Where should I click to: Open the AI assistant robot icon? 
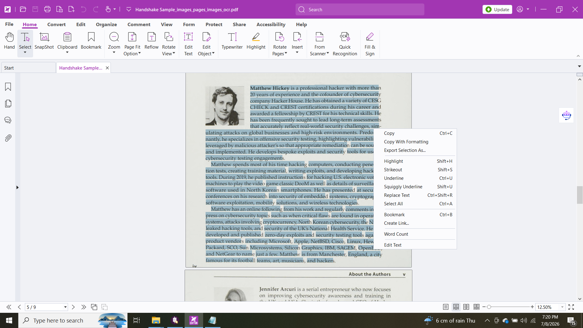click(566, 115)
